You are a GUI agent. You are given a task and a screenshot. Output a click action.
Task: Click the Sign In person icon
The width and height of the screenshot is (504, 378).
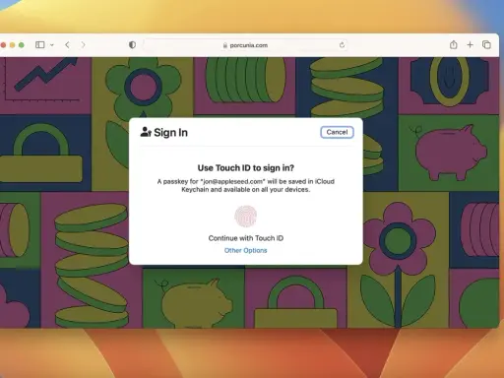(x=146, y=132)
